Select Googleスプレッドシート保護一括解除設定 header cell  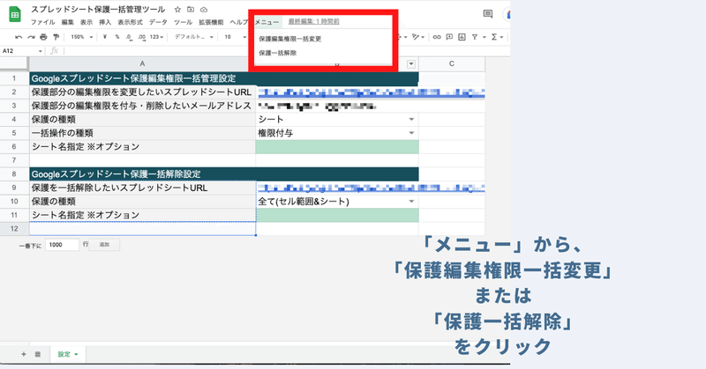(x=224, y=174)
